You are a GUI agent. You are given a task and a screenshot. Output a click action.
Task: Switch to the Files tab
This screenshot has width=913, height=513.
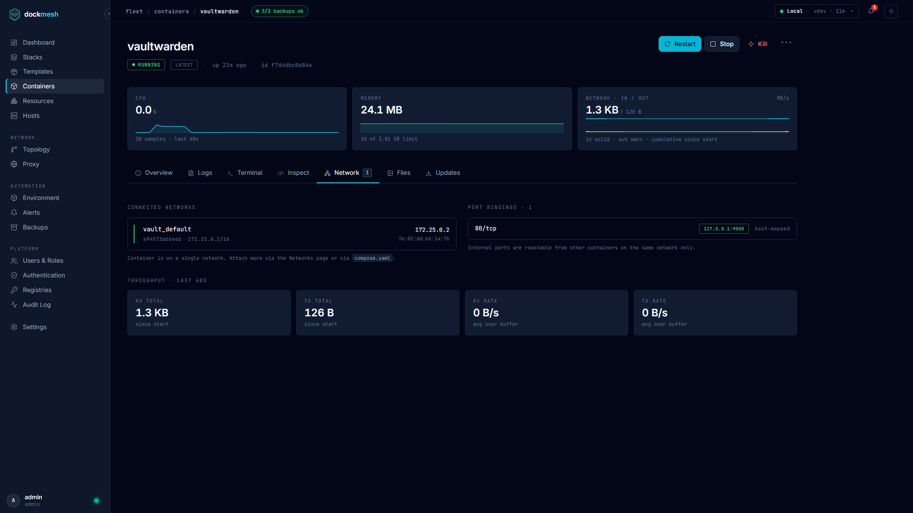click(398, 173)
